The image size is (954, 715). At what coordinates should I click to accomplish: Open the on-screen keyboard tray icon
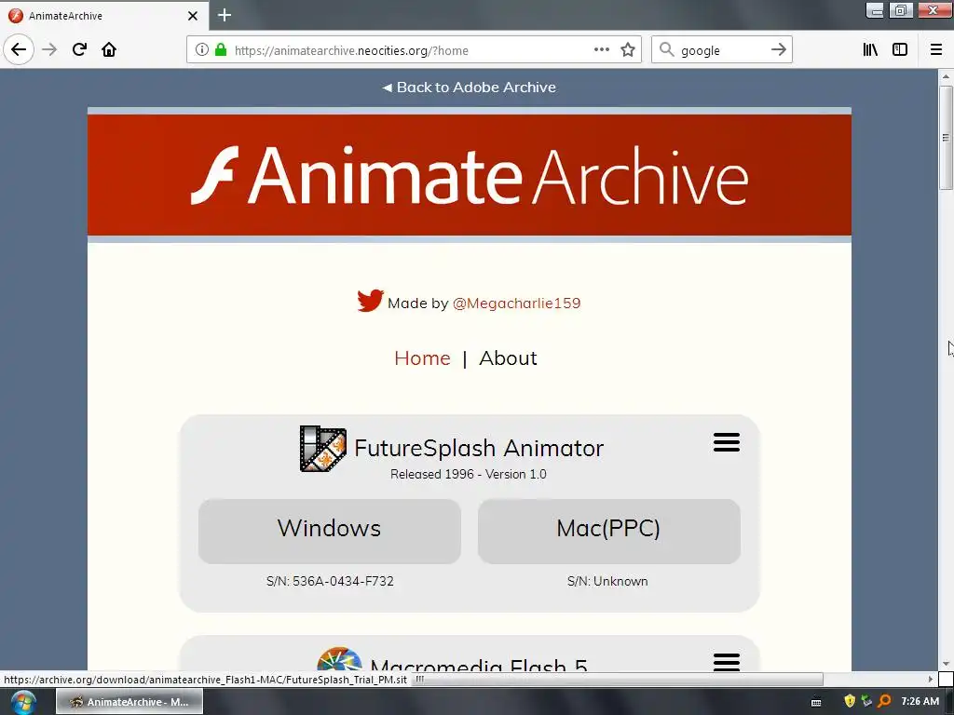(816, 702)
